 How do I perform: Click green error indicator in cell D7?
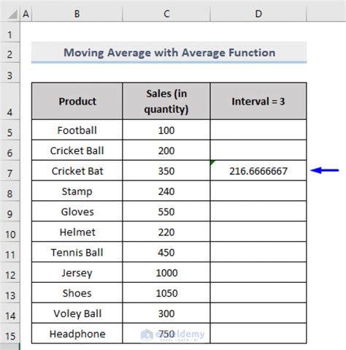[212, 162]
